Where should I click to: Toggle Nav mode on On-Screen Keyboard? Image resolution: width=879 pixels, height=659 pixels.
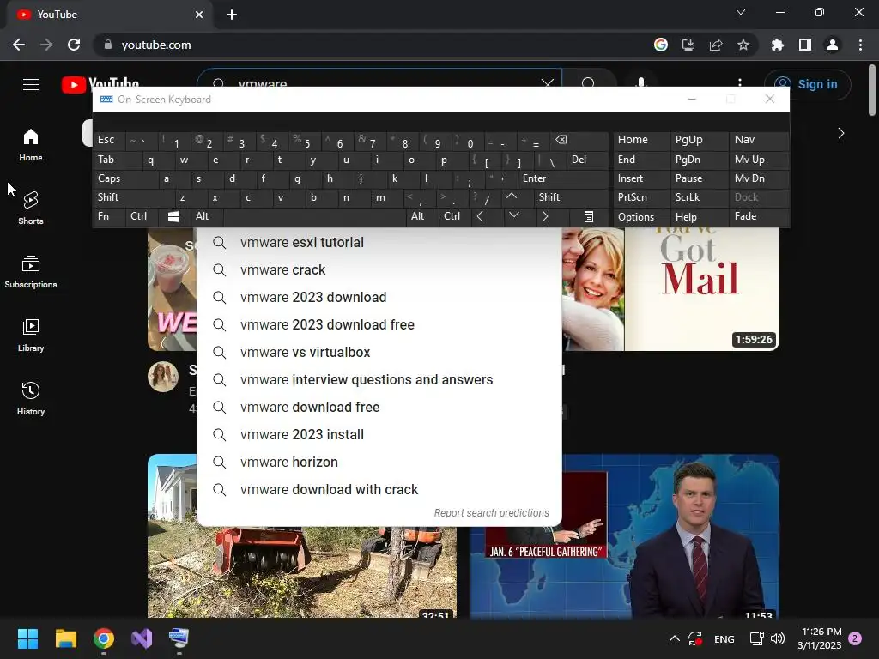tap(759, 140)
